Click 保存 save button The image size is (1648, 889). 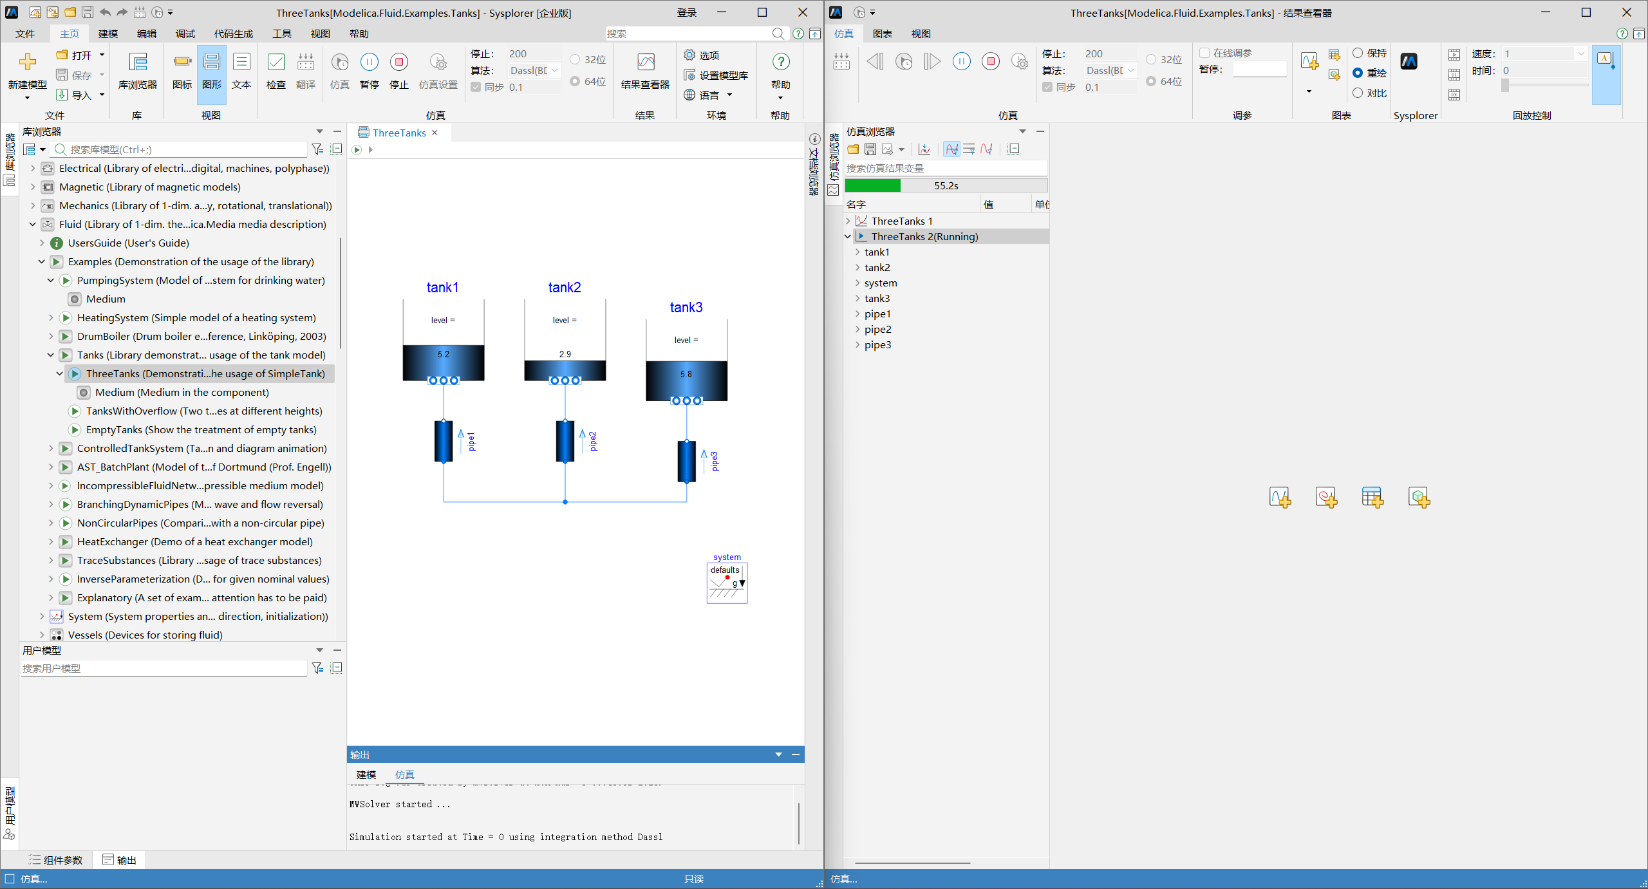[x=74, y=75]
